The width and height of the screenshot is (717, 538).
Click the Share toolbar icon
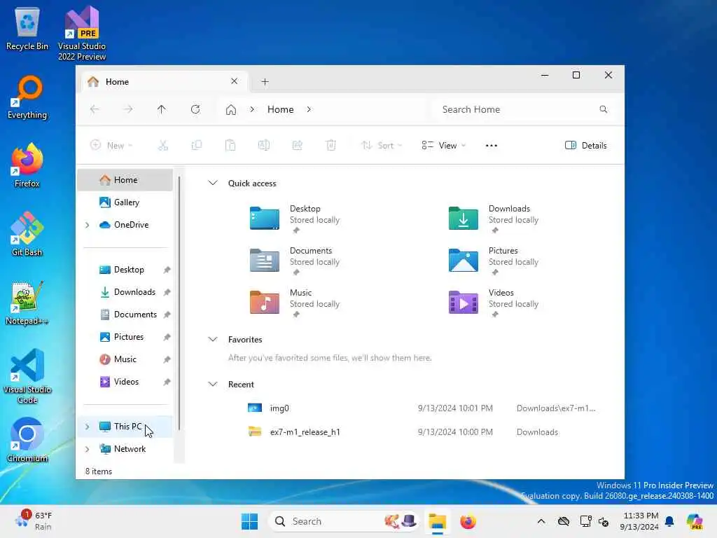pyautogui.click(x=297, y=146)
